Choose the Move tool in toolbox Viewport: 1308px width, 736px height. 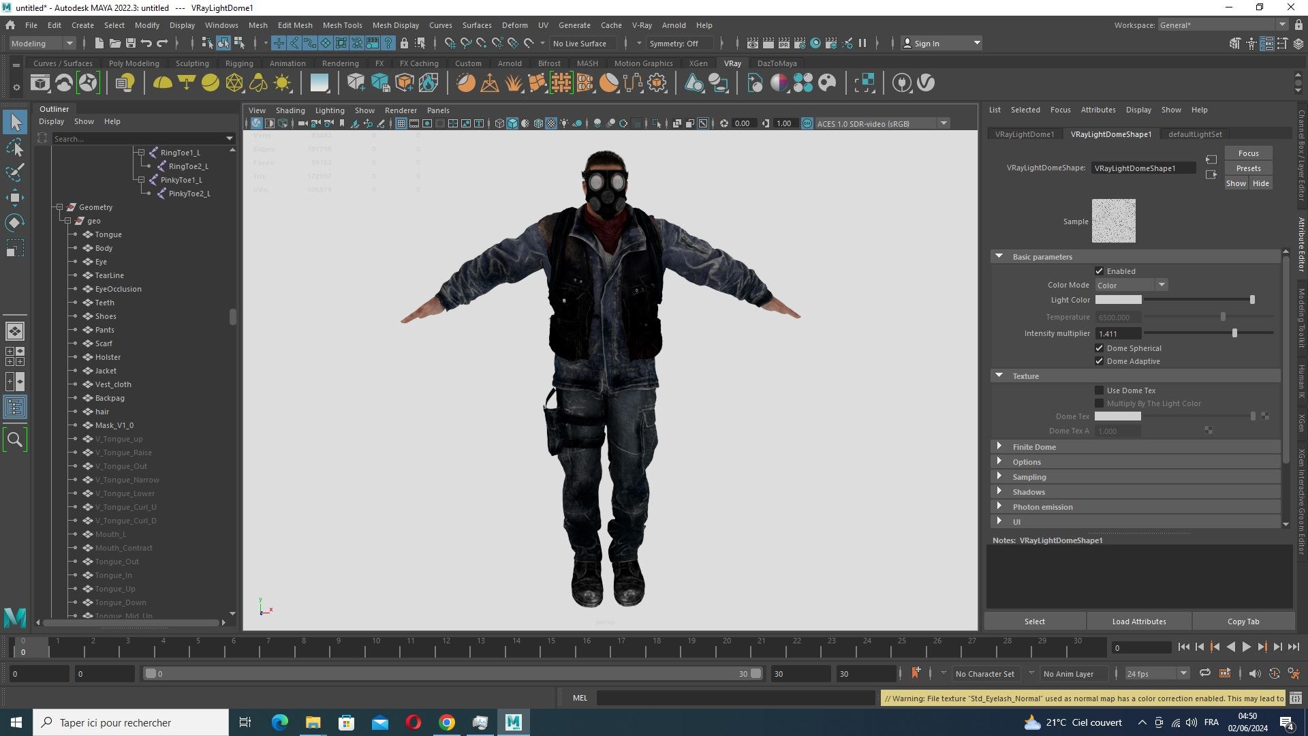[x=15, y=198]
